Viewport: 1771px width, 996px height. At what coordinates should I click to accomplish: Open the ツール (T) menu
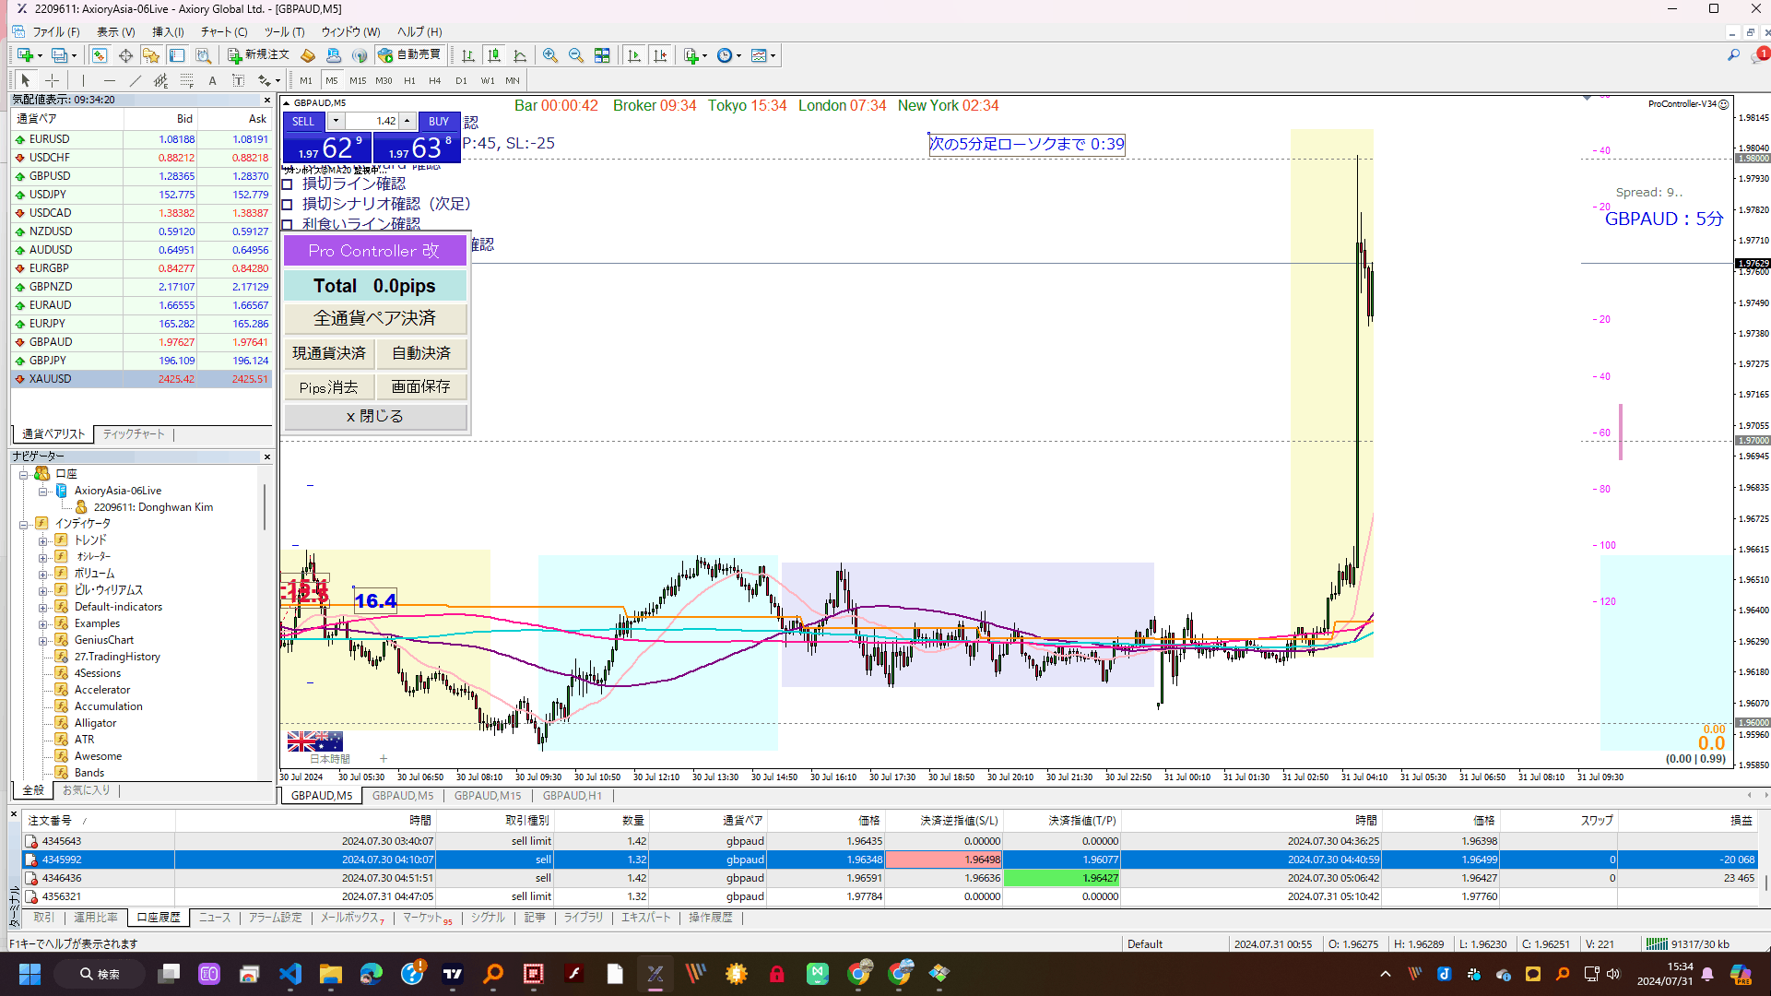click(284, 31)
